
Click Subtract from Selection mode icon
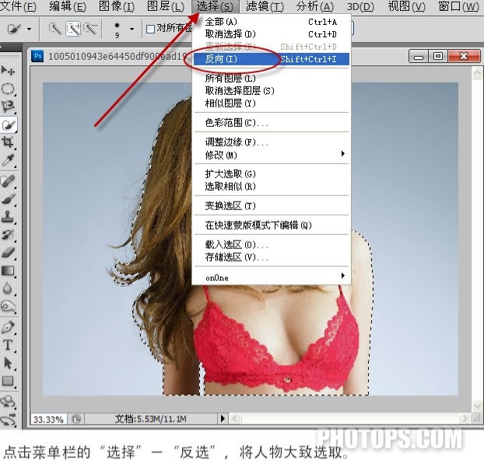point(90,29)
